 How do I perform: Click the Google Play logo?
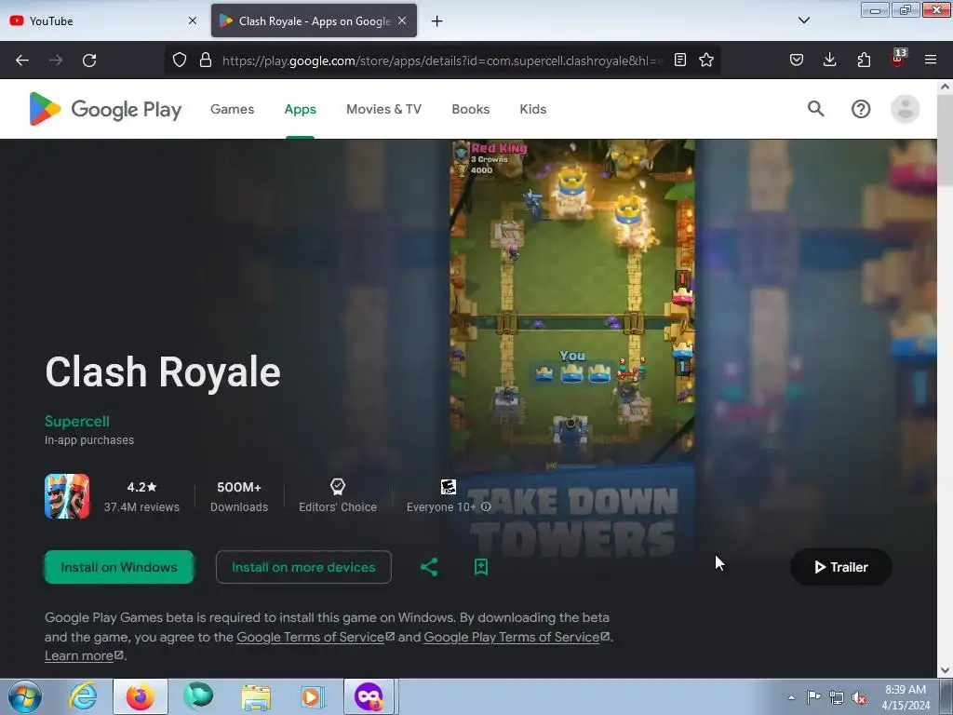click(105, 109)
